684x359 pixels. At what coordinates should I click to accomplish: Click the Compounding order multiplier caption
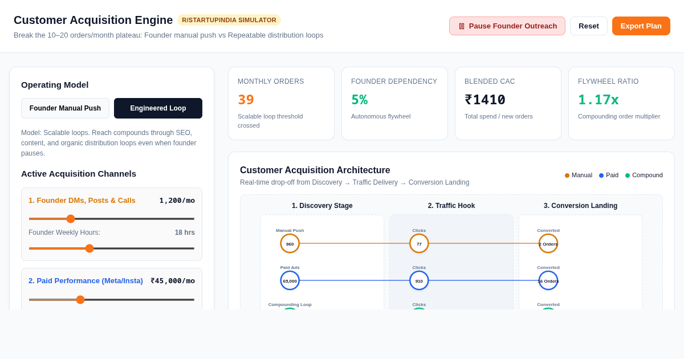(619, 116)
